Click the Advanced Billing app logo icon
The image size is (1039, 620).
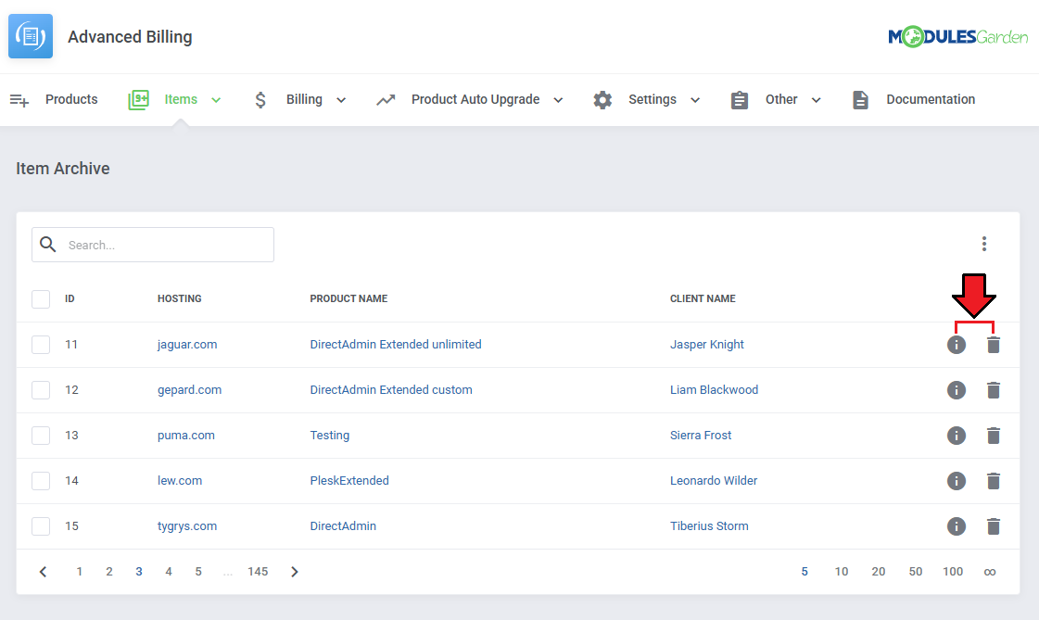(31, 36)
